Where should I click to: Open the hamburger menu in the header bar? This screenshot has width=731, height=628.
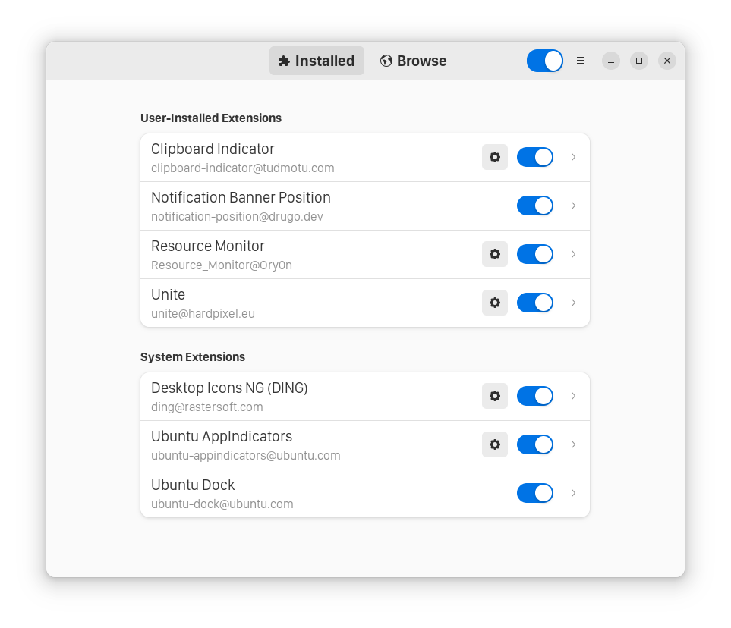pos(580,61)
